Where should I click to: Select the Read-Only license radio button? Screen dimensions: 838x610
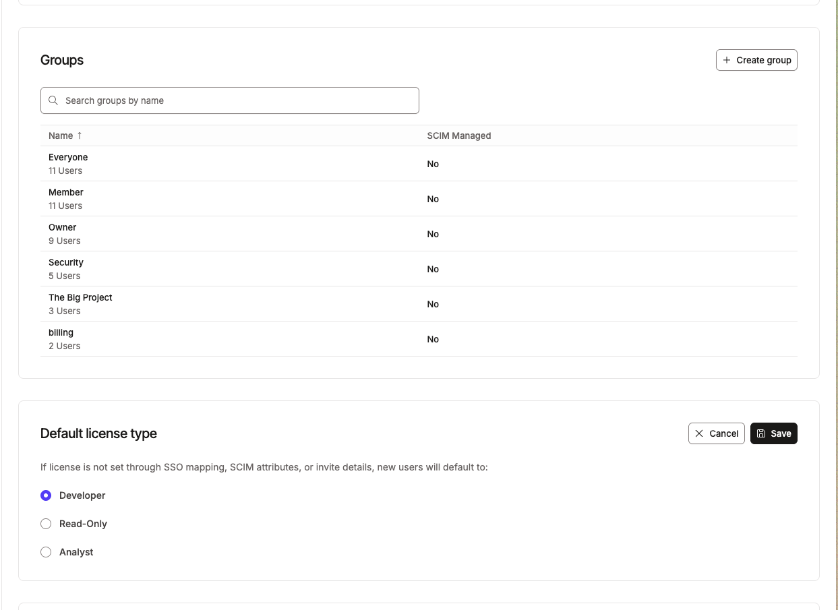pyautogui.click(x=46, y=524)
